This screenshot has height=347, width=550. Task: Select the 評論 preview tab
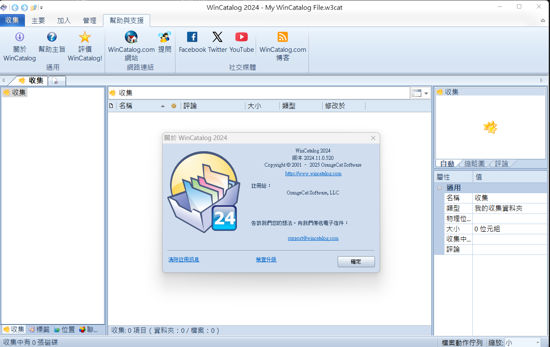point(502,164)
